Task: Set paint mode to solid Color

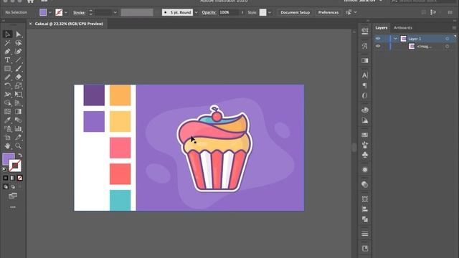Action: click(6, 178)
